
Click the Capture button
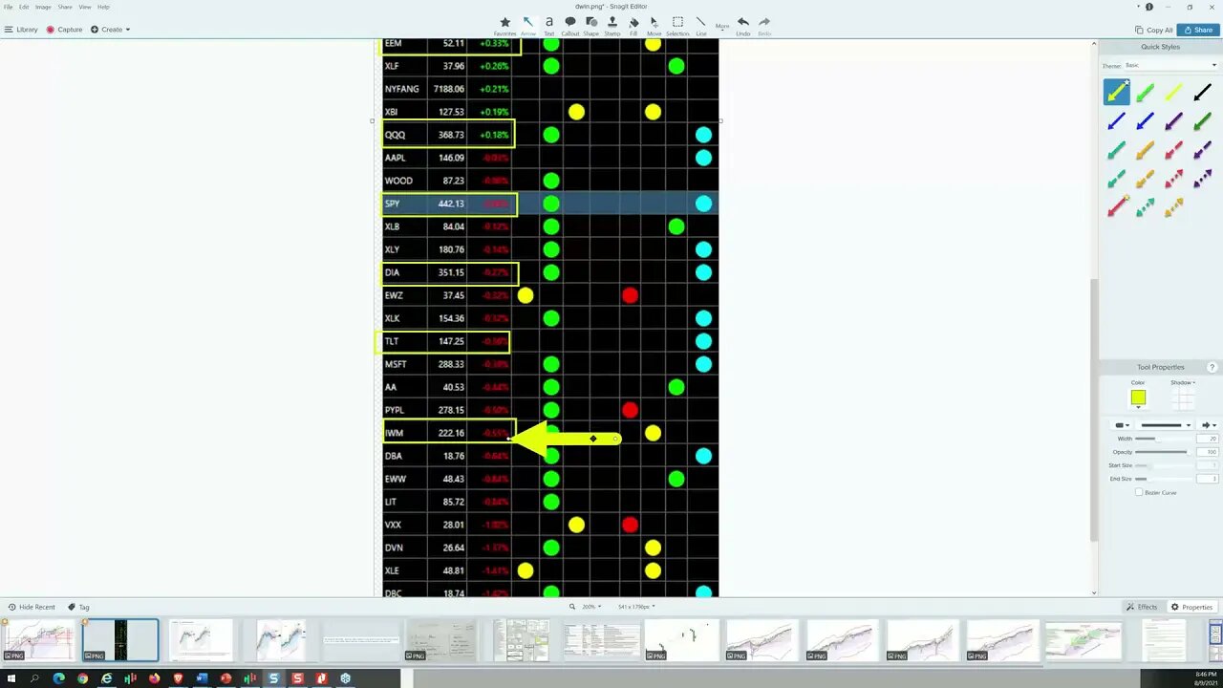pos(64,30)
